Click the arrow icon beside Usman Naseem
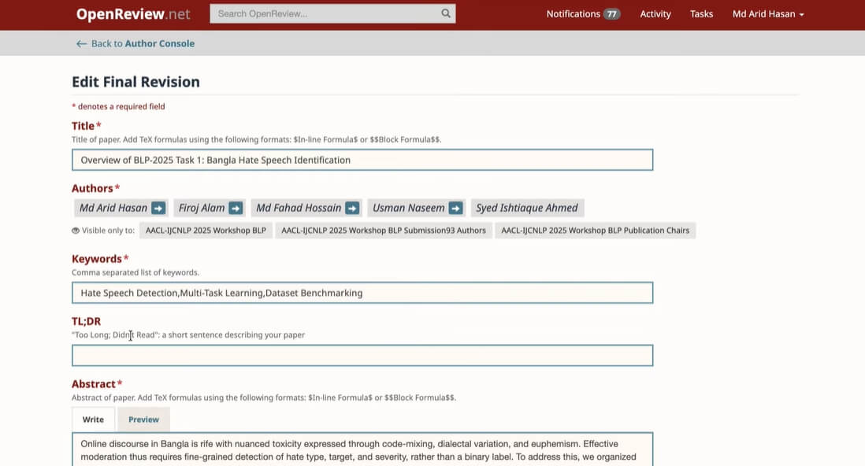This screenshot has height=466, width=865. pos(455,208)
